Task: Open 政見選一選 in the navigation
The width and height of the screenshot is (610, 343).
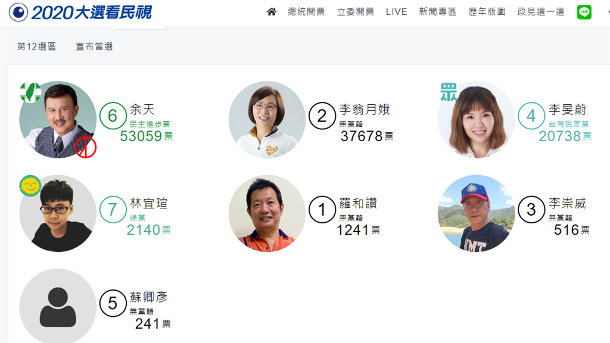Action: (541, 12)
